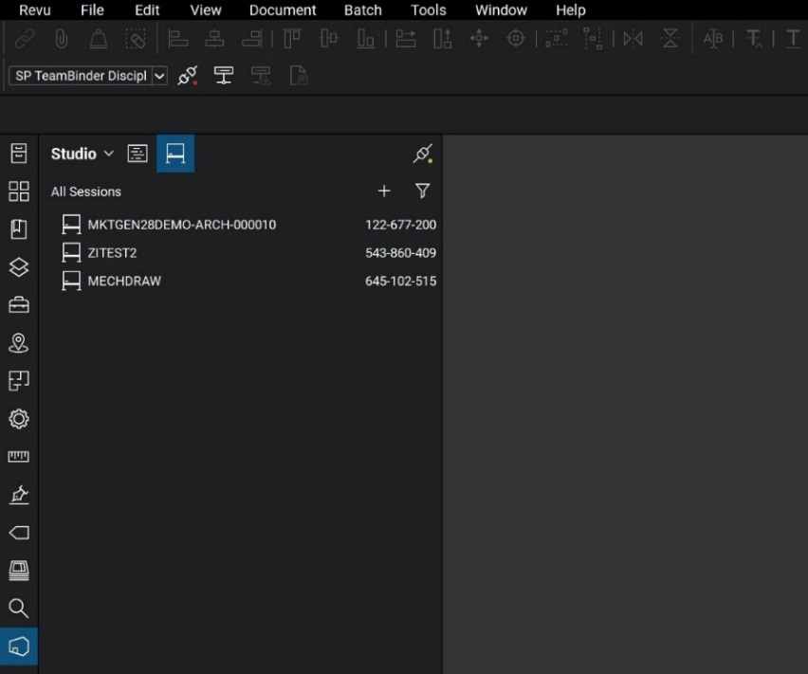The width and height of the screenshot is (808, 674).
Task: Open the Tool Chest panel
Action: pos(19,305)
